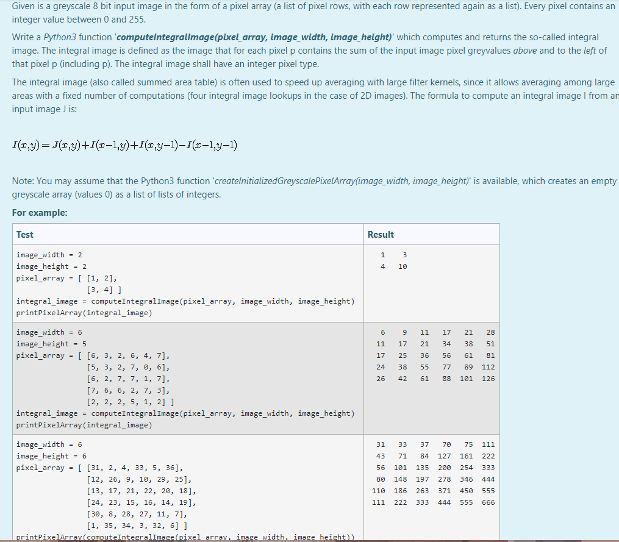
Task: Click the result value '263'
Action: (423, 491)
